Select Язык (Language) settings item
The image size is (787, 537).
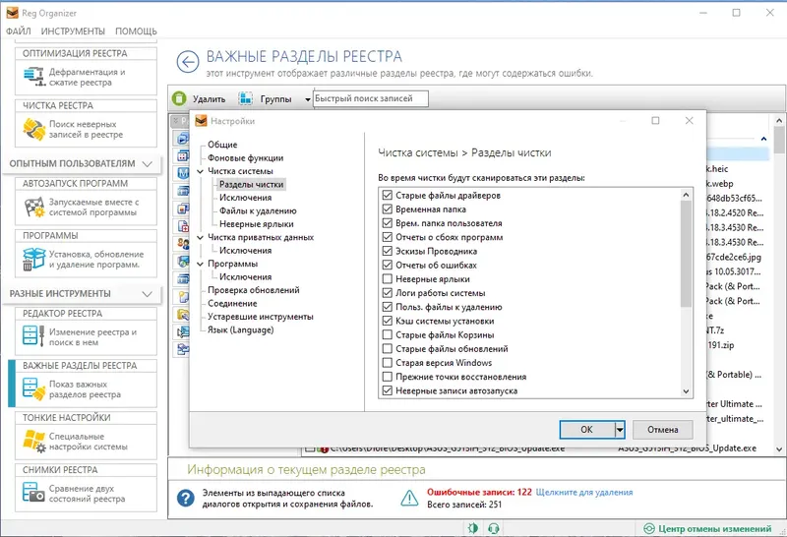[x=241, y=330]
